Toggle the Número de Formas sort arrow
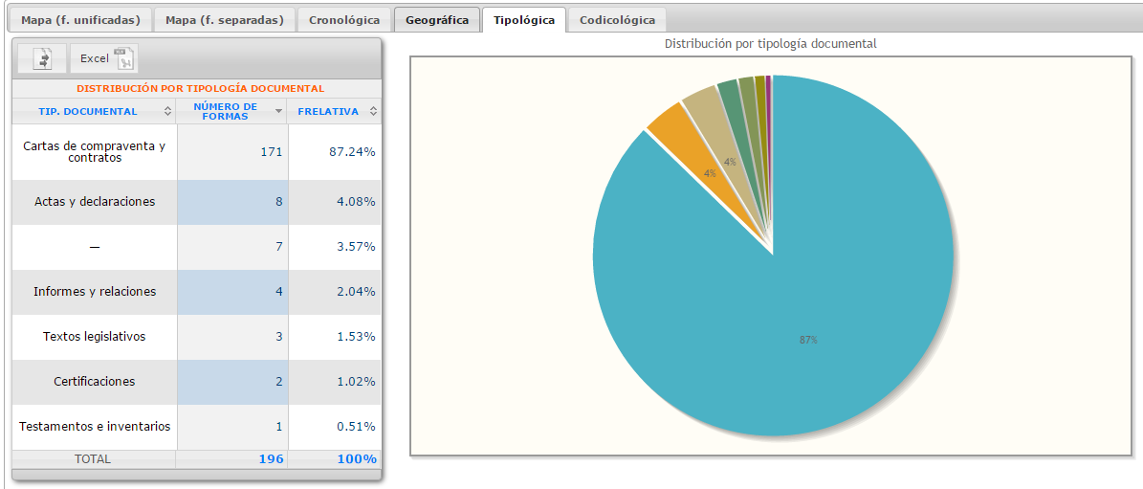The width and height of the screenshot is (1143, 489). coord(278,112)
